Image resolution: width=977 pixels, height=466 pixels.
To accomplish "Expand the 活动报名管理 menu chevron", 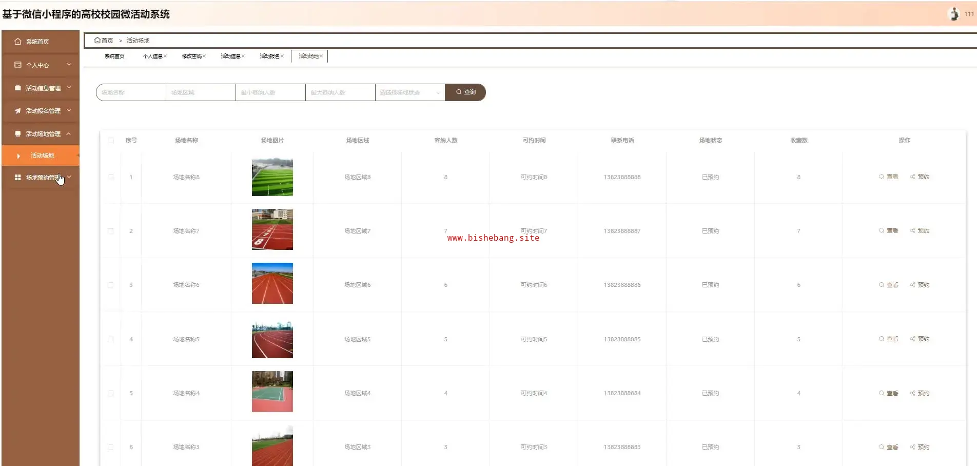I will coord(69,111).
